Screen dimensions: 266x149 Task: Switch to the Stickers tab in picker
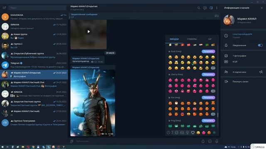[x=192, y=39]
